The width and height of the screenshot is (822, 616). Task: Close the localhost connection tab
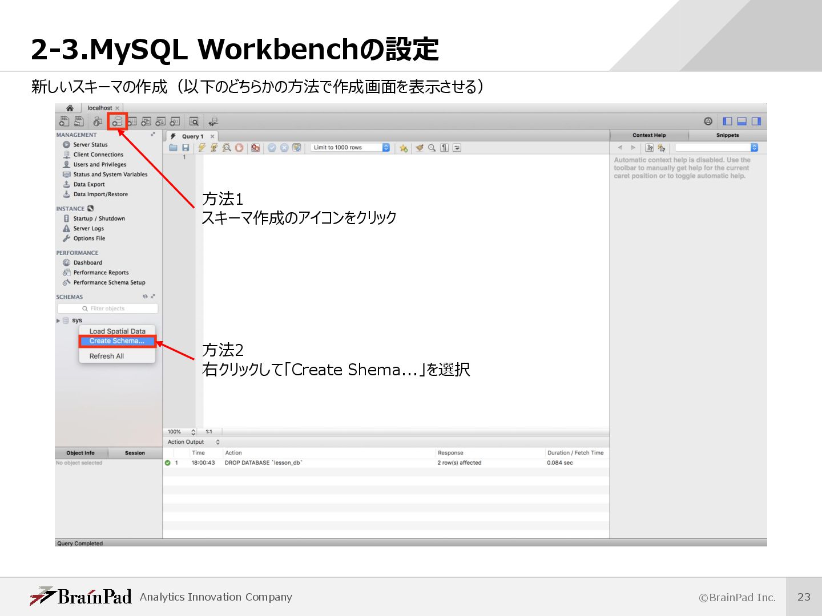click(118, 108)
